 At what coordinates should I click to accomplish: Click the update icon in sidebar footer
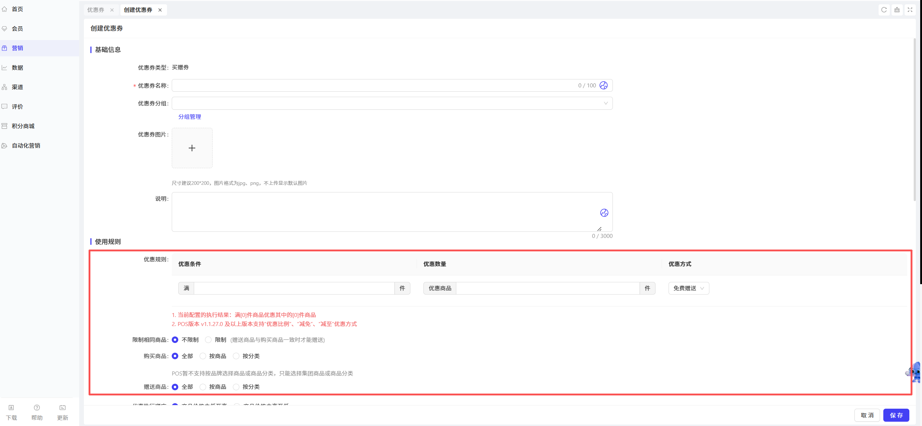(x=63, y=413)
